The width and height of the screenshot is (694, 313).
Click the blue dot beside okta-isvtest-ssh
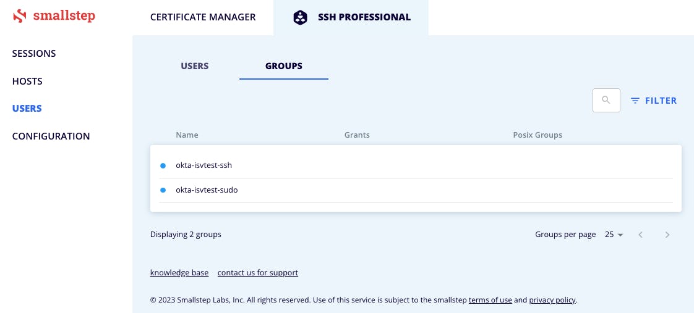163,165
